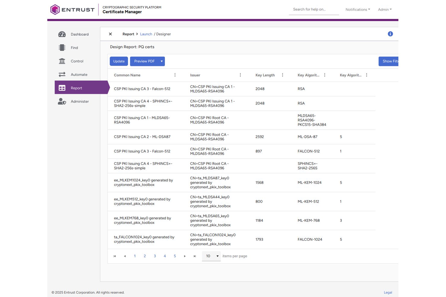Open the Legal link in footer
The image size is (446, 297).
[388, 292]
